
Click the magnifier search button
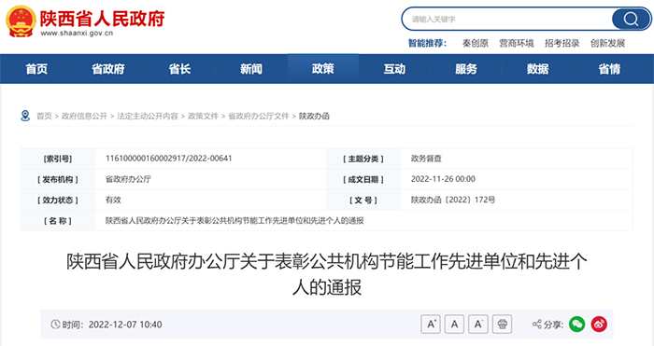coord(631,20)
